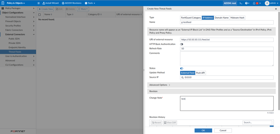This screenshot has width=280, height=134.
Task: Click the URI of external resource field
Action: point(226,40)
